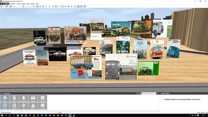
Task: Click the Henschel truck poster
Action: [121, 28]
